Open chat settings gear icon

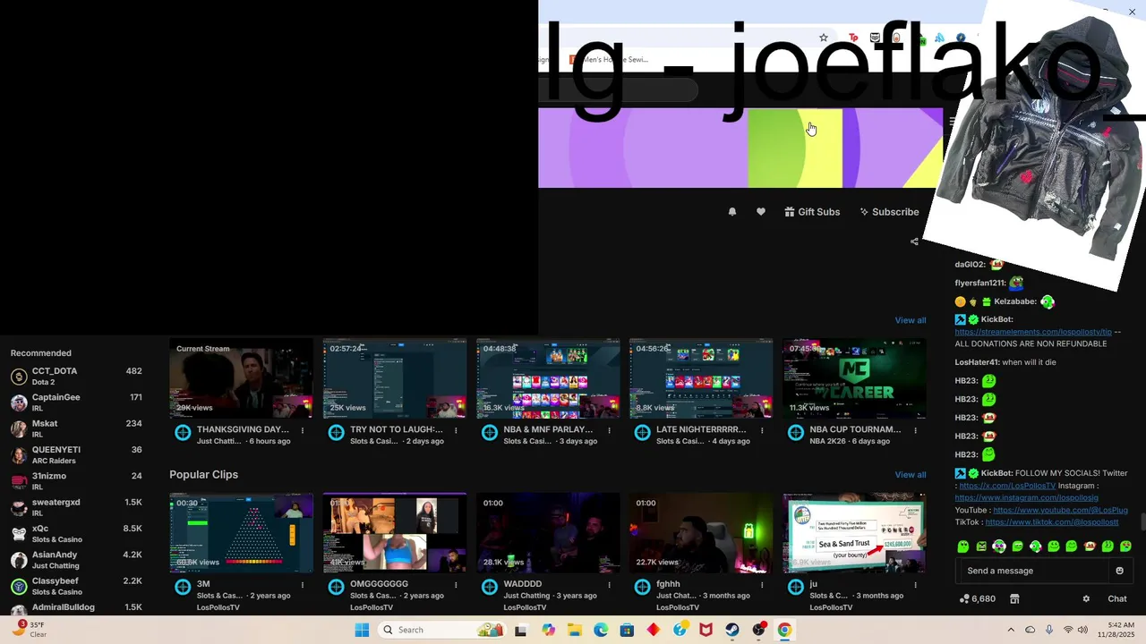pos(1086,598)
